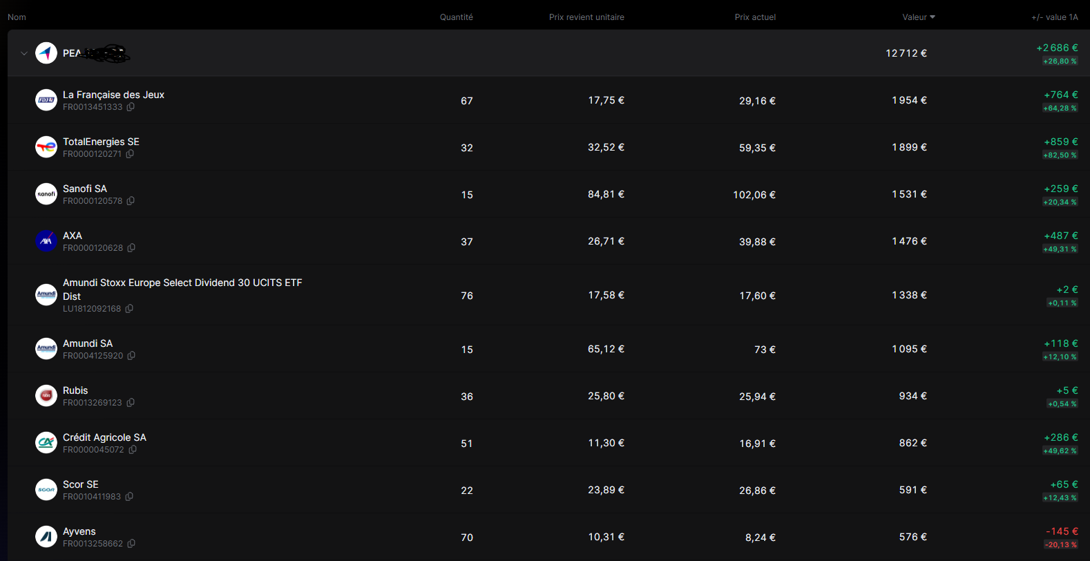Copy Ayvens ISIN FR0013258662 icon

(x=131, y=544)
